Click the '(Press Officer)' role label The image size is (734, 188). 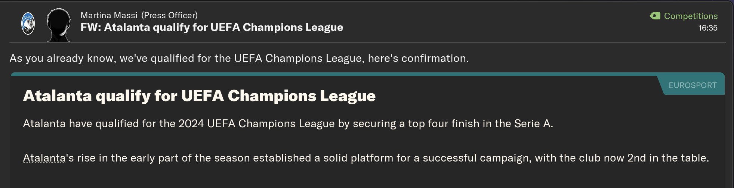[x=169, y=15]
